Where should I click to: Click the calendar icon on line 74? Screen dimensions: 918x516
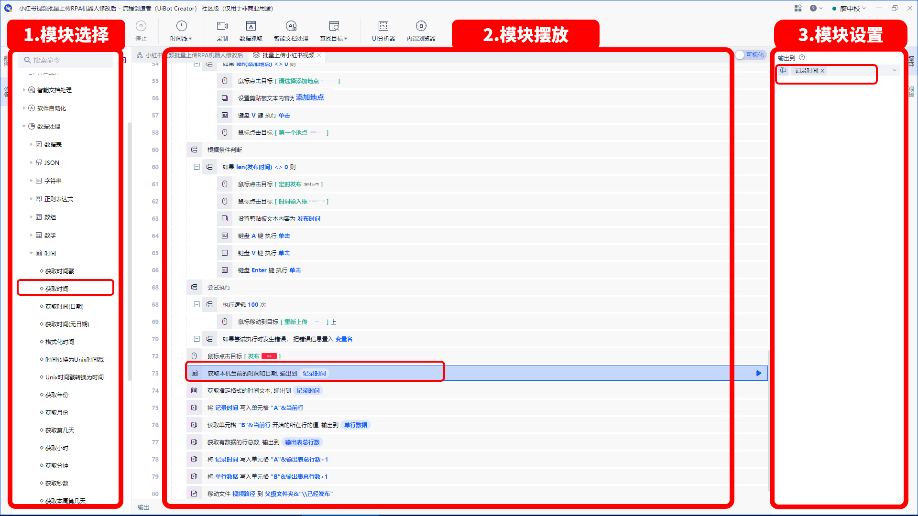click(x=194, y=390)
